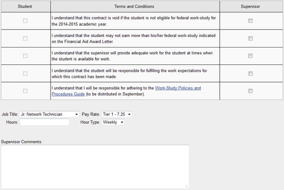Check Supervisor box for contract void term
This screenshot has width=284, height=190.
pyautogui.click(x=250, y=21)
